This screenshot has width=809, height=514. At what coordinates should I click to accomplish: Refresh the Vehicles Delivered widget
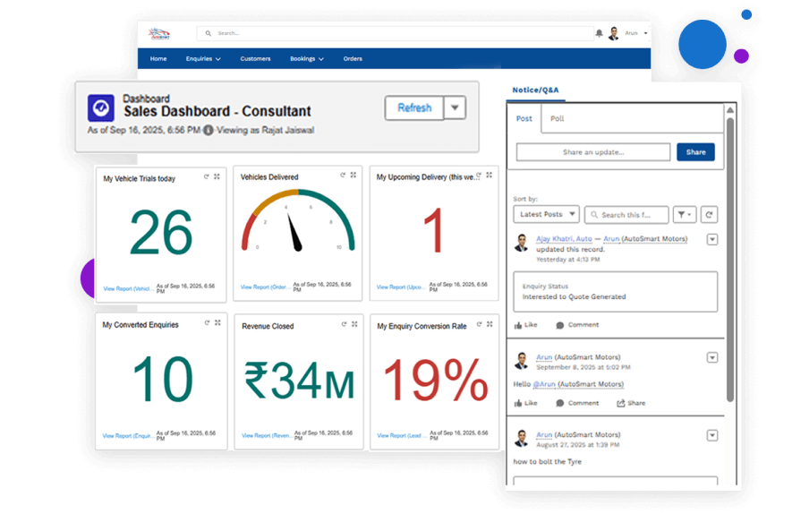343,176
